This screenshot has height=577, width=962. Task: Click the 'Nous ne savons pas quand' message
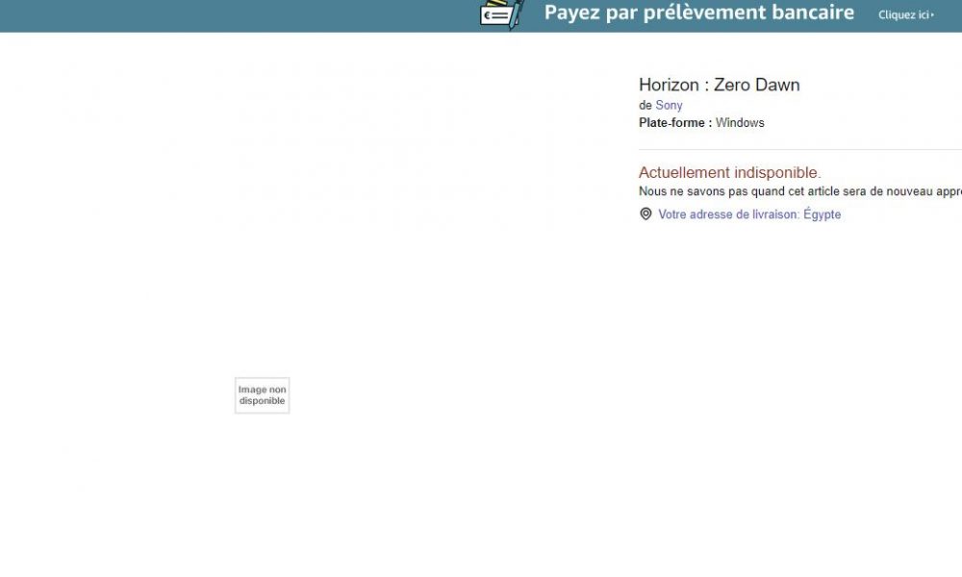(x=800, y=191)
